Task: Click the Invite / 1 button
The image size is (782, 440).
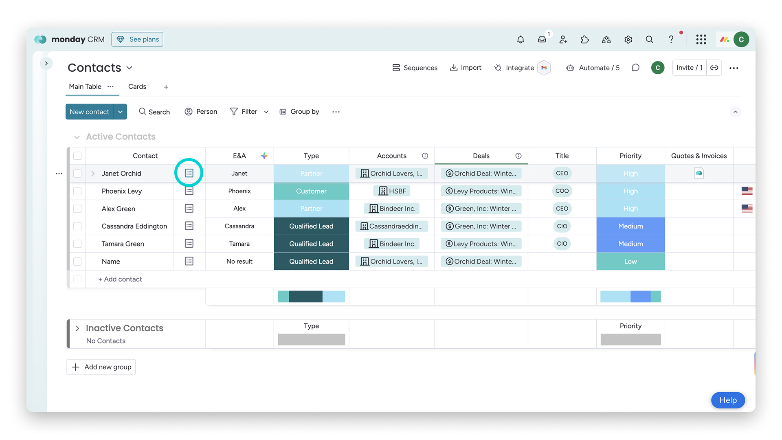Action: tap(690, 68)
